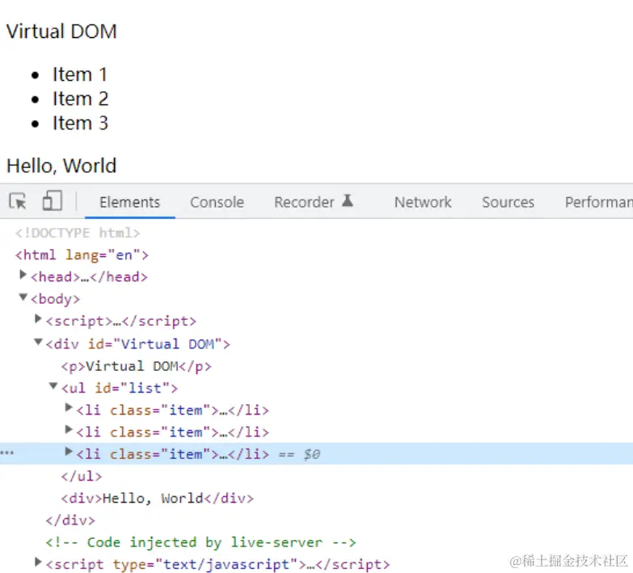Expand the second li class item node
633x573 pixels.
click(x=69, y=429)
